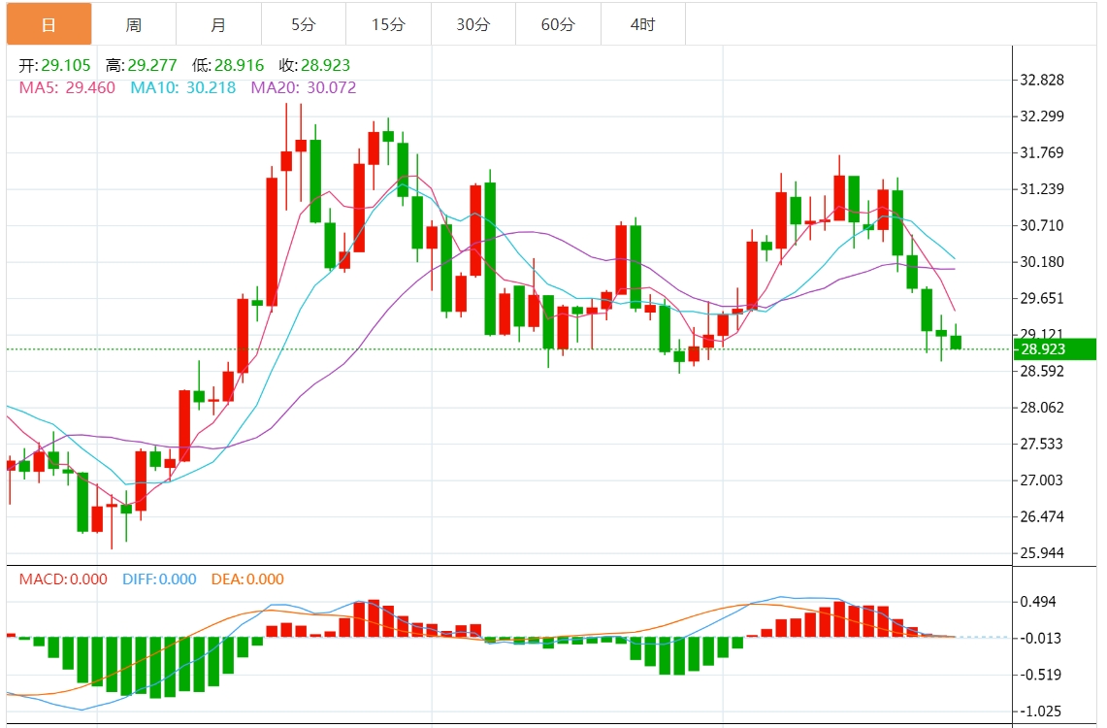Switch to the 周 weekly tab

point(134,24)
